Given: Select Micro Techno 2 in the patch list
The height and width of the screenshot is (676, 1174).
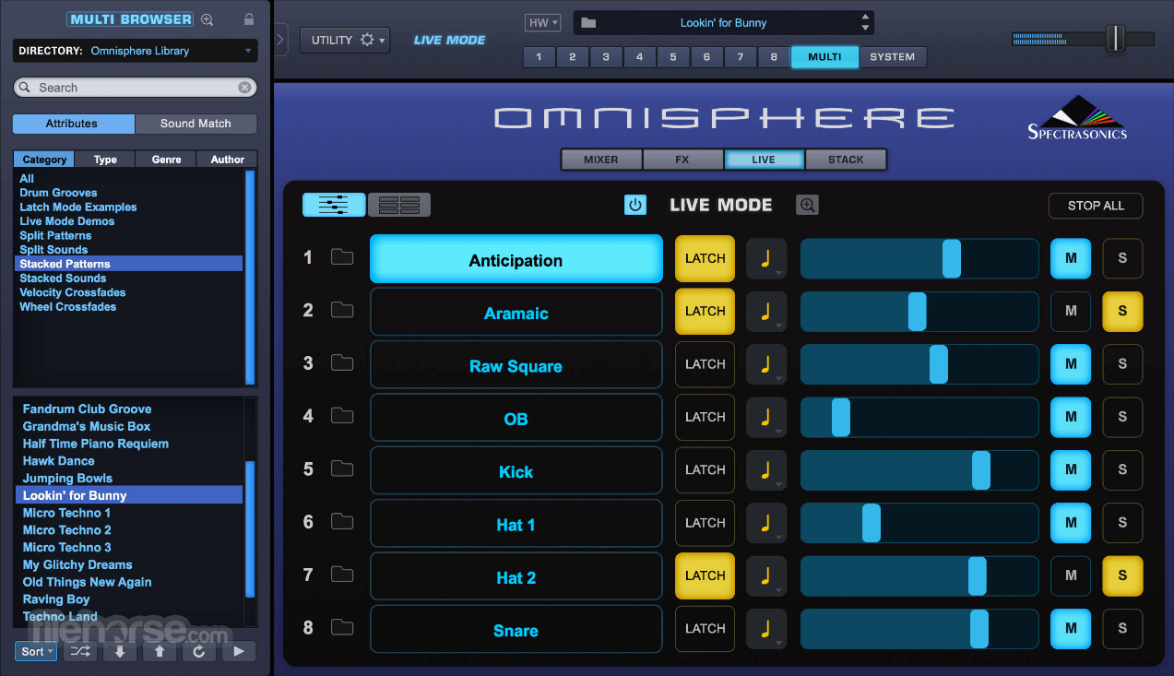Looking at the screenshot, I should (67, 530).
